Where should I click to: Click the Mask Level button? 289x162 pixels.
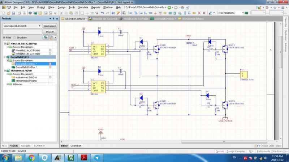coord(268,146)
